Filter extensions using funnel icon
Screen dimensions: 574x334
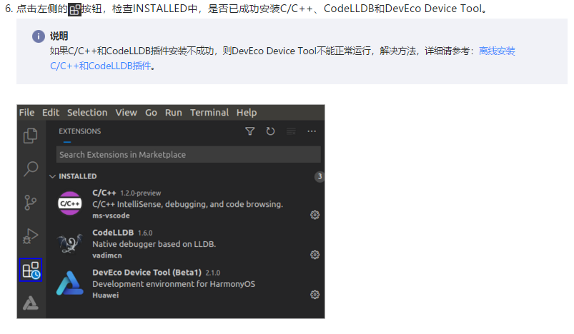click(x=249, y=131)
